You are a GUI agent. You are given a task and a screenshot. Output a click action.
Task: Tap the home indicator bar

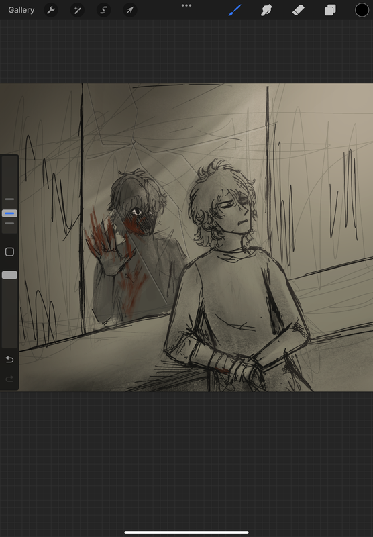(186, 532)
